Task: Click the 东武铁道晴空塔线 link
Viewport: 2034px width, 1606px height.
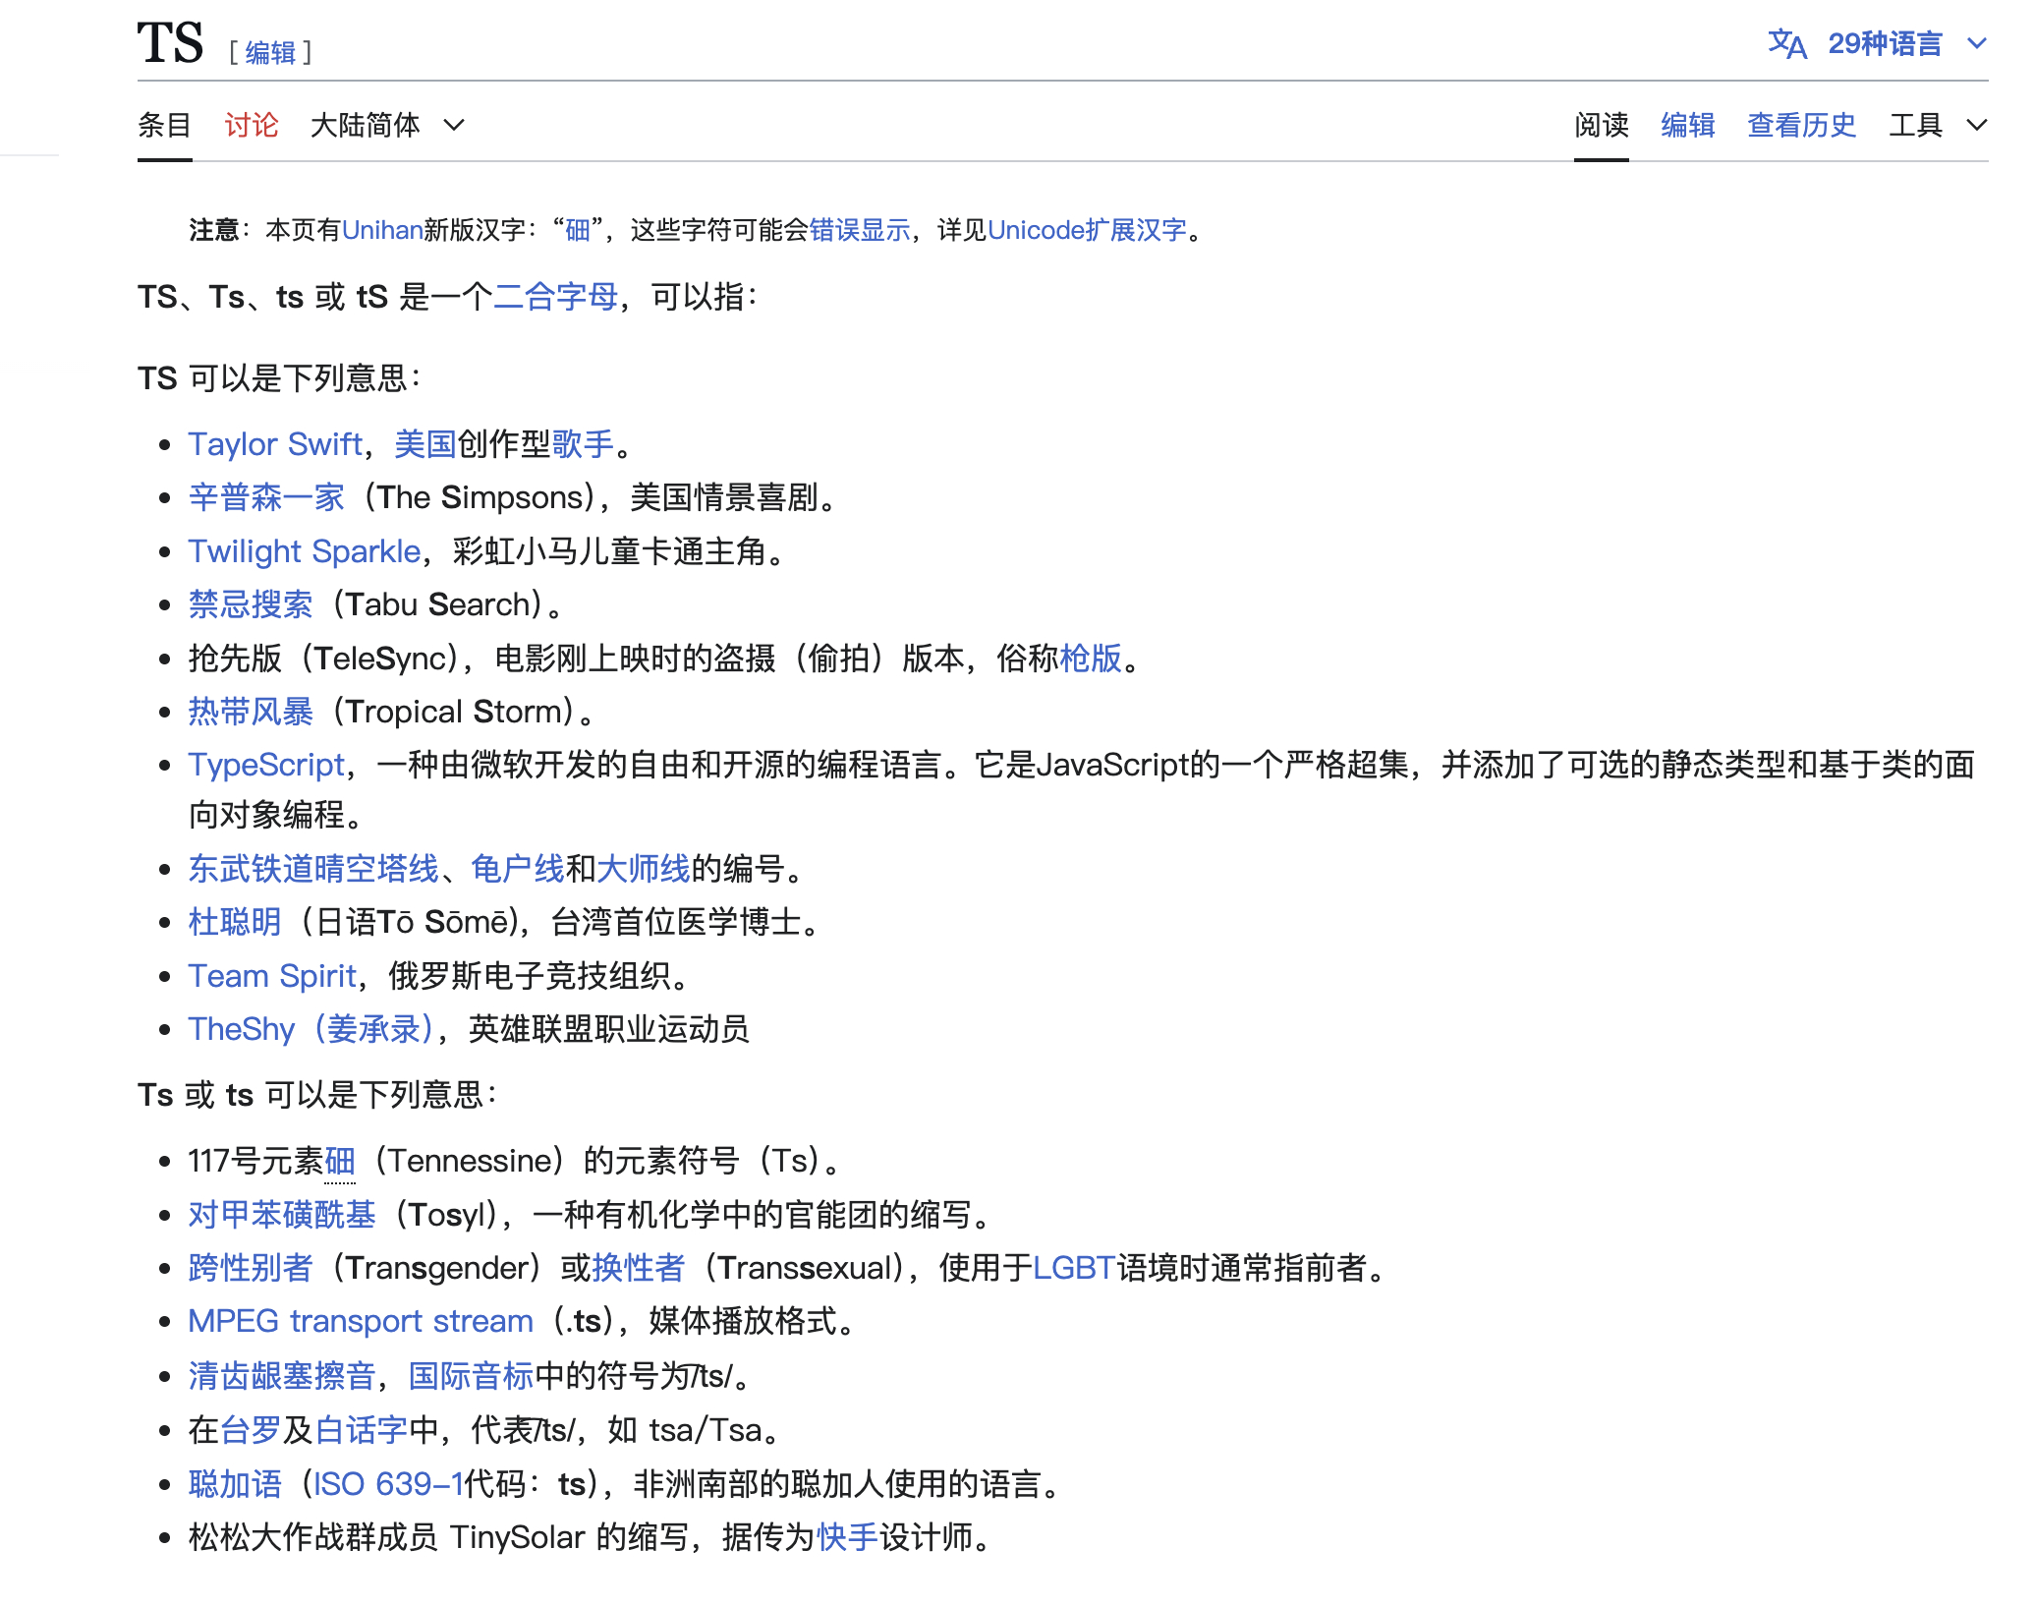Action: point(313,869)
